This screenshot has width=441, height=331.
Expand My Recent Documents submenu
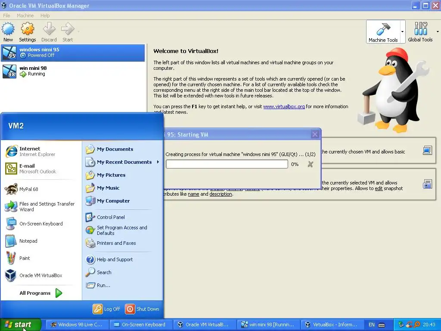[x=123, y=162]
